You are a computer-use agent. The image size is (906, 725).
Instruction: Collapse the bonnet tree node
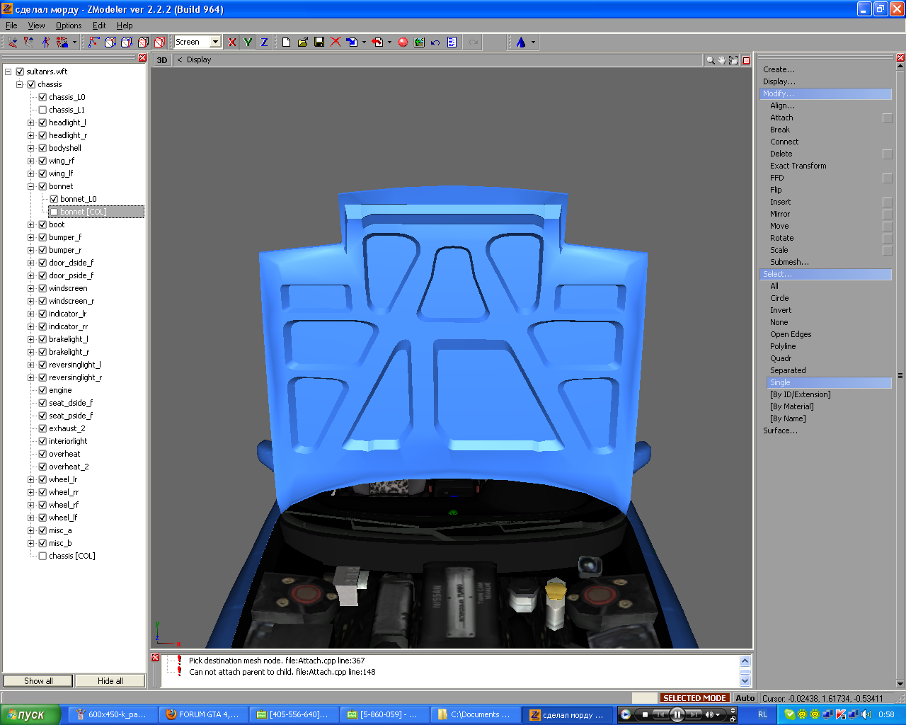(31, 186)
